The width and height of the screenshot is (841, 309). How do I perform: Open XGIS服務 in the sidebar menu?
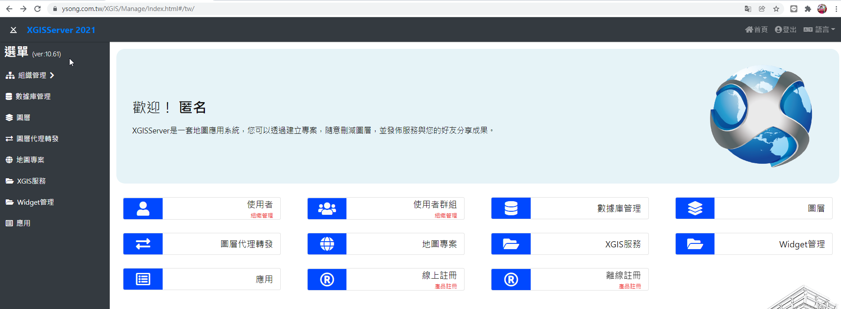[26, 181]
